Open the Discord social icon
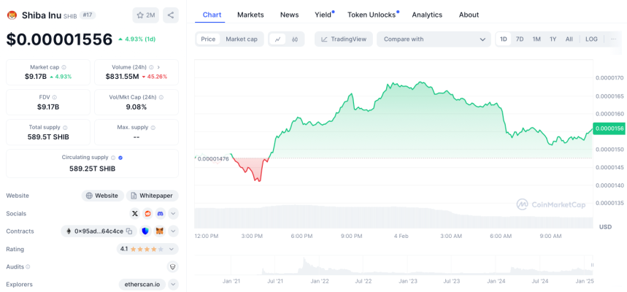 [161, 214]
